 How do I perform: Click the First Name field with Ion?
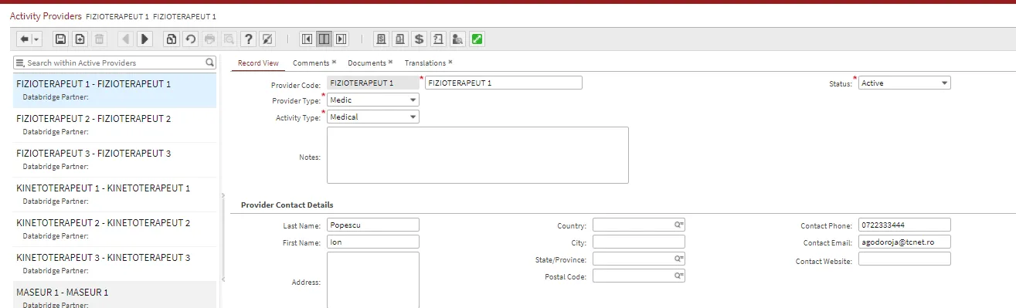[373, 242]
